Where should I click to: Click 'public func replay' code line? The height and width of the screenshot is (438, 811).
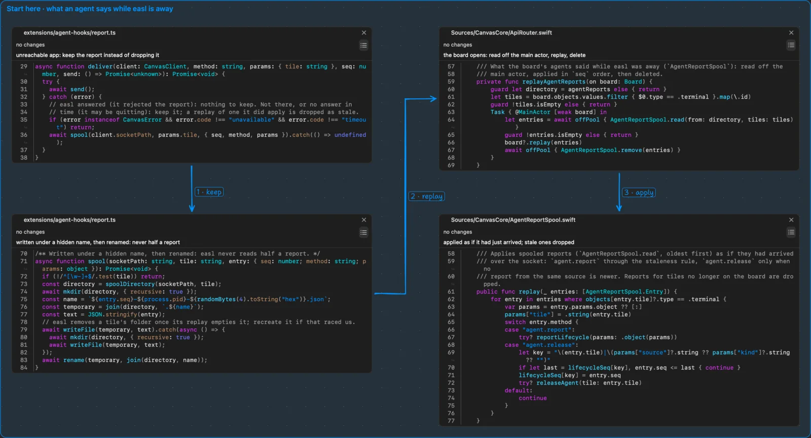pos(576,292)
